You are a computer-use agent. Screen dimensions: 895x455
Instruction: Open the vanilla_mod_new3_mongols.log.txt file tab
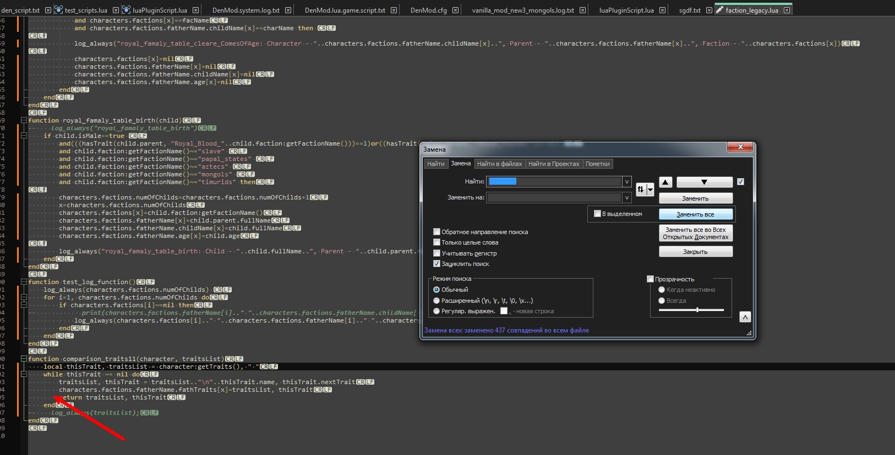pos(523,10)
